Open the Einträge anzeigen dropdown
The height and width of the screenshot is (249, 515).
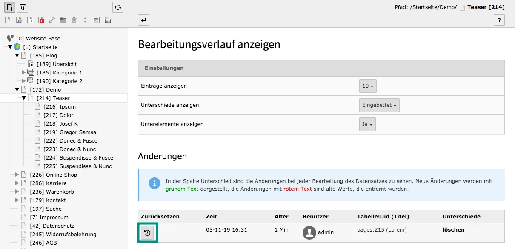pos(368,86)
